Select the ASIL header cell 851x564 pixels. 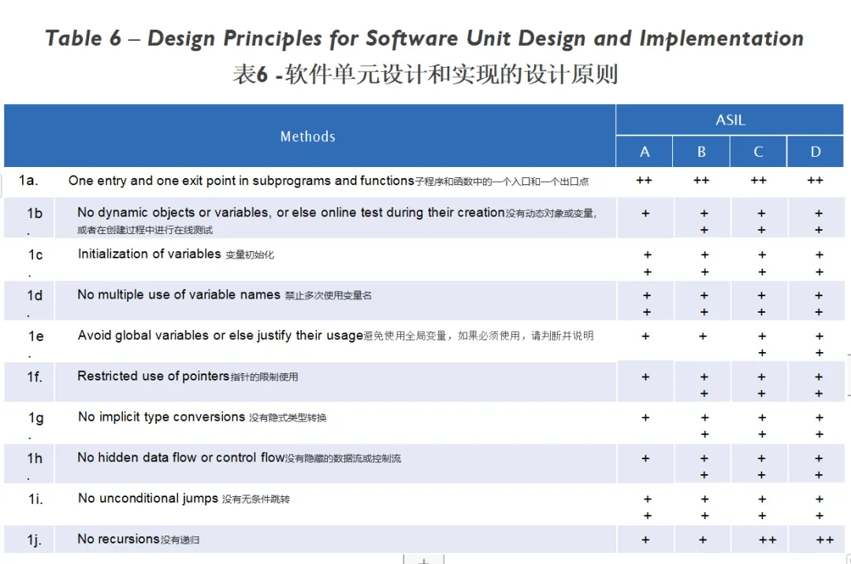[730, 120]
